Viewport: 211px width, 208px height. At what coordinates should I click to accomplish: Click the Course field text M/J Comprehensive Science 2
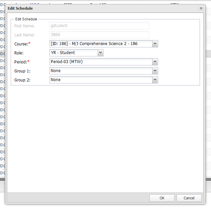click(x=100, y=44)
